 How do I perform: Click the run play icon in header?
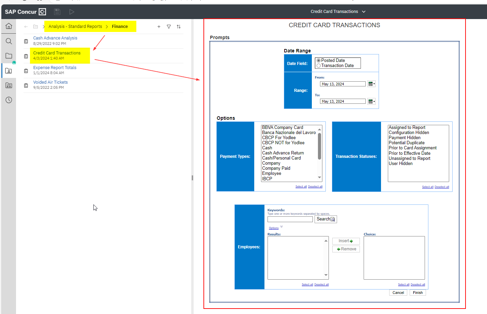tap(72, 12)
